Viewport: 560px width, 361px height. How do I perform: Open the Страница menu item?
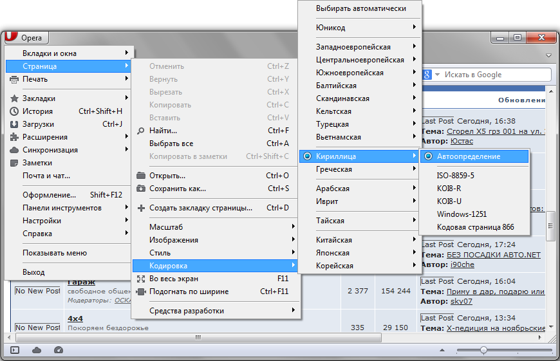[x=68, y=66]
